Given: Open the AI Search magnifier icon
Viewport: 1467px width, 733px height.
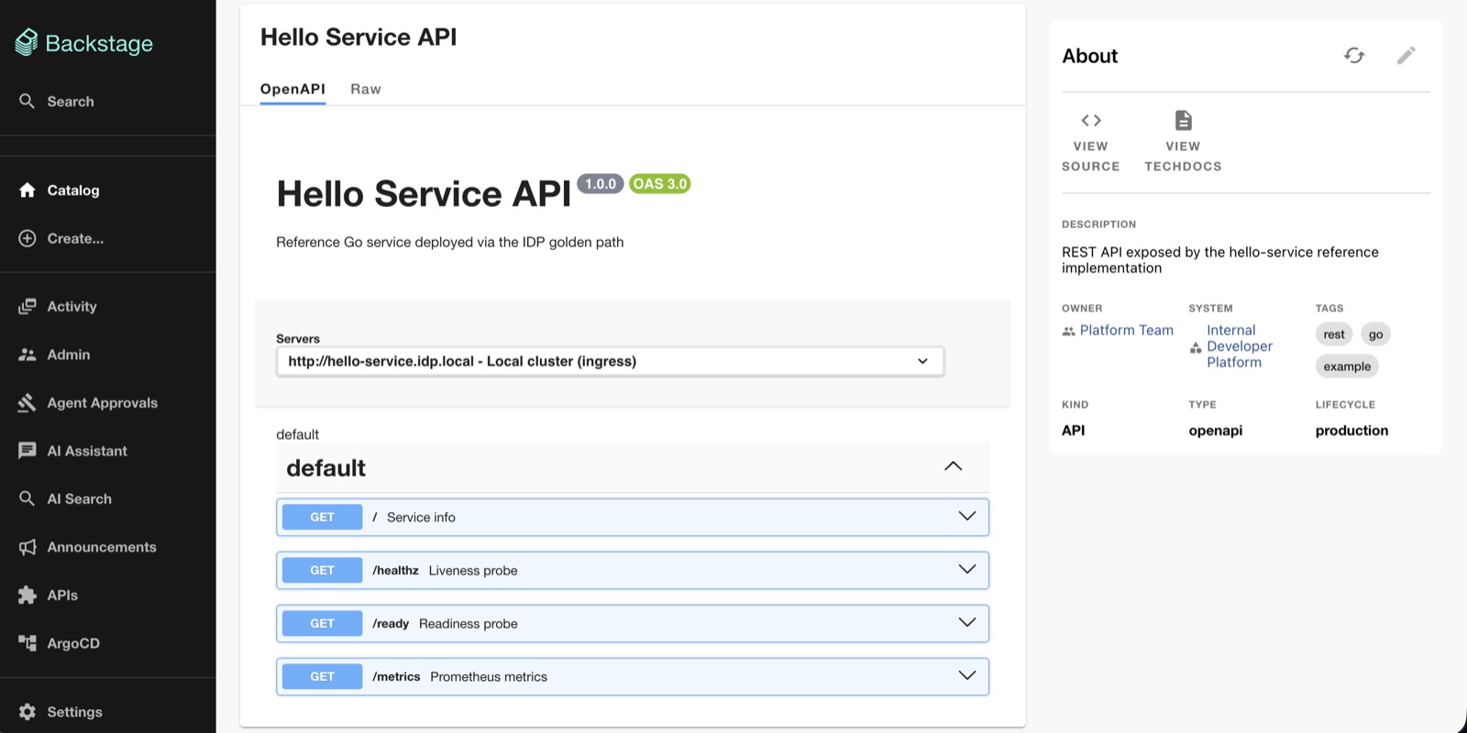Looking at the screenshot, I should pyautogui.click(x=28, y=499).
